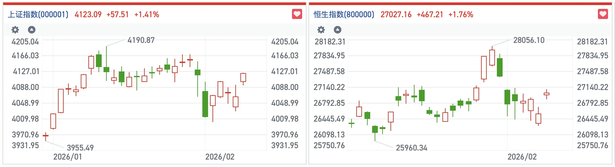Toggle favorite heart on 恒生指数 panel
615x167 pixels.
coord(603,14)
